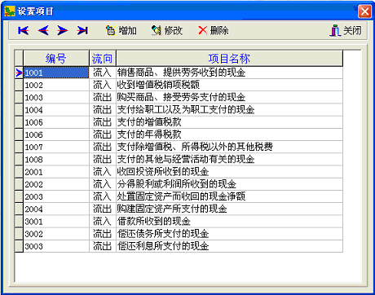This screenshot has width=375, height=295.
Task: Select cell with number 1002
Action: coord(56,86)
